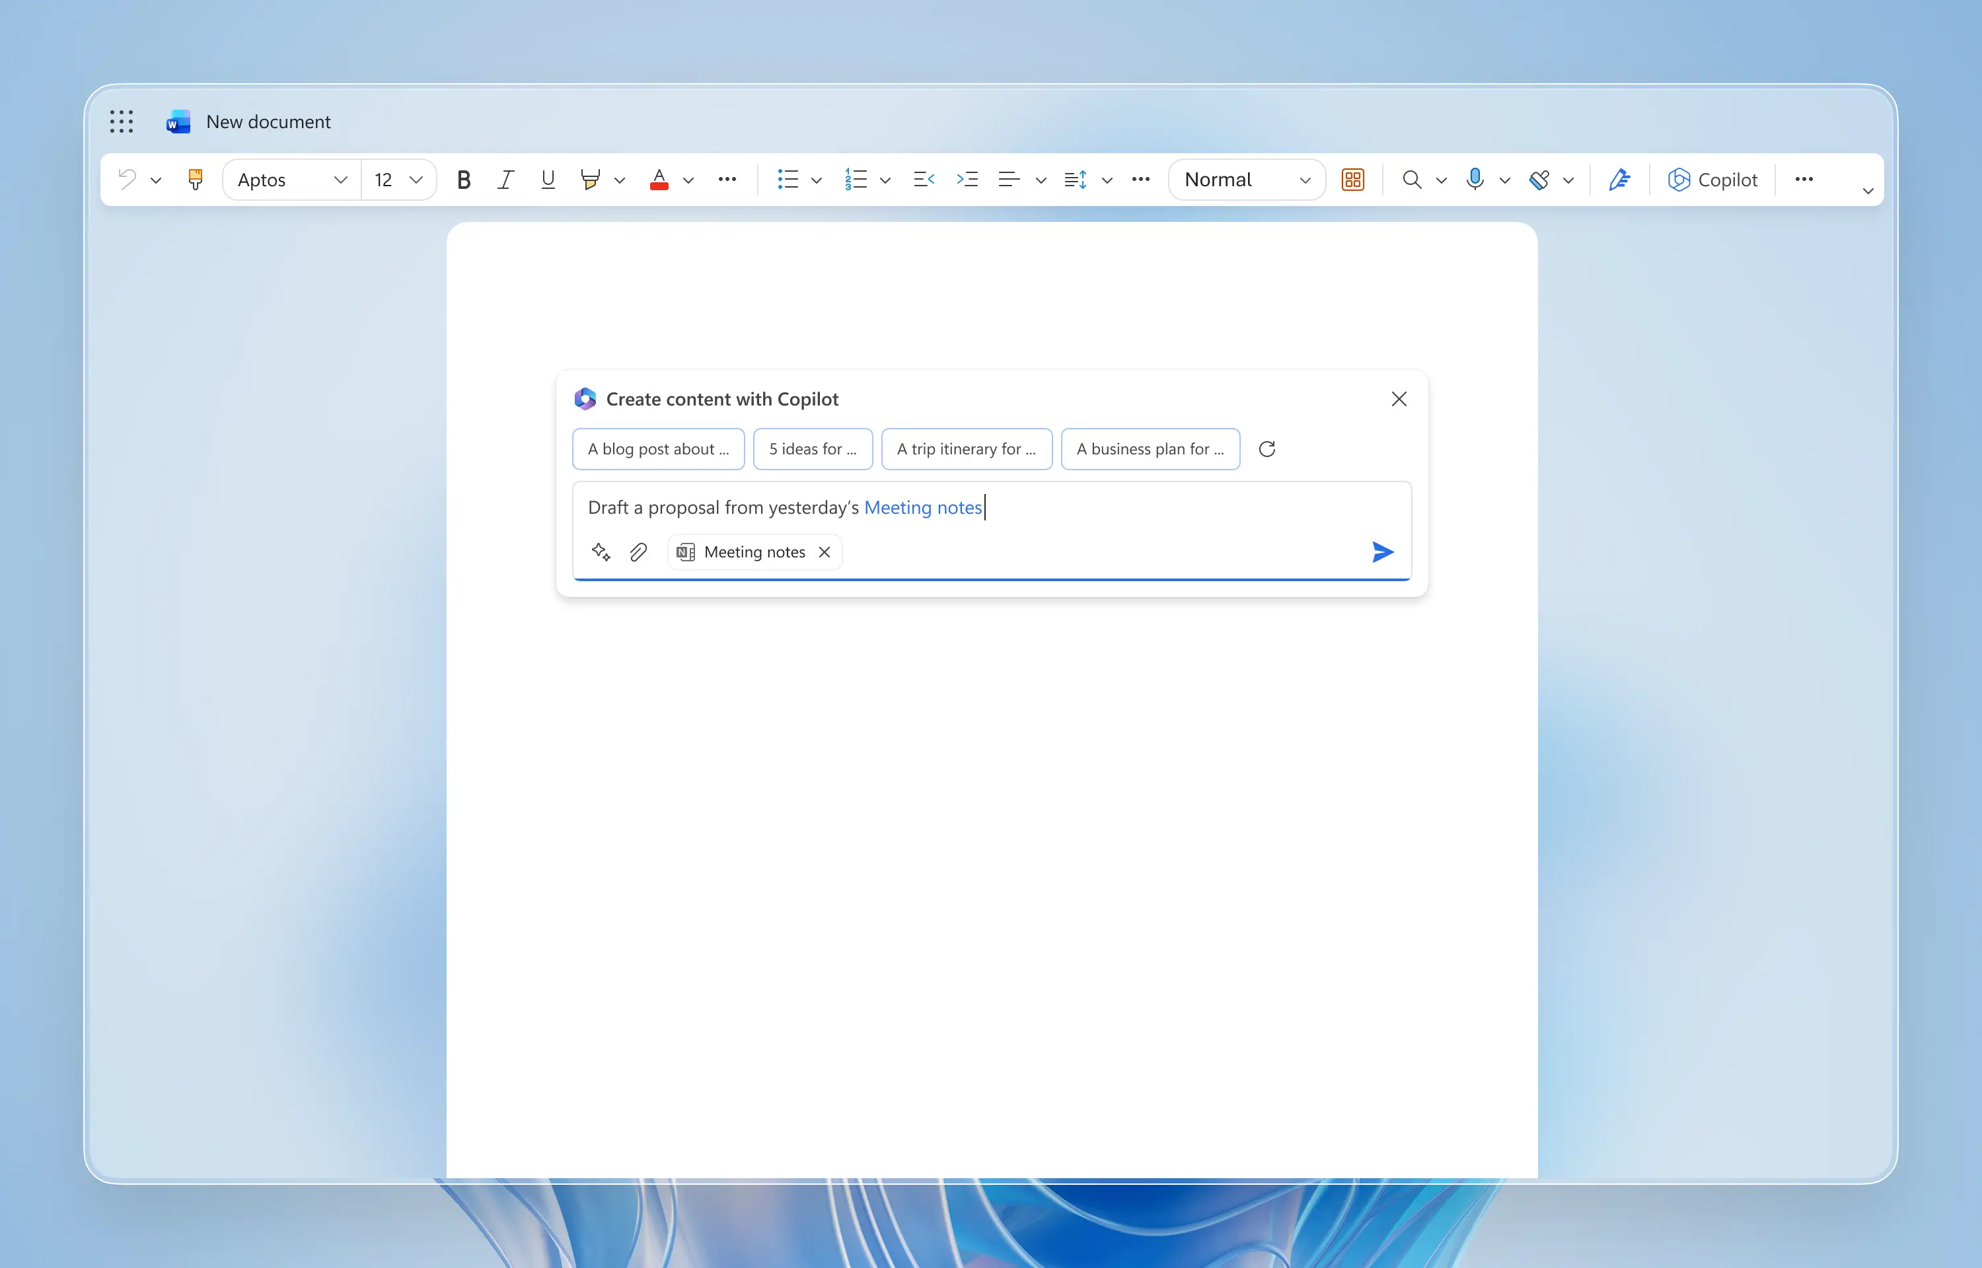Click the Dictate microphone icon

tap(1475, 180)
